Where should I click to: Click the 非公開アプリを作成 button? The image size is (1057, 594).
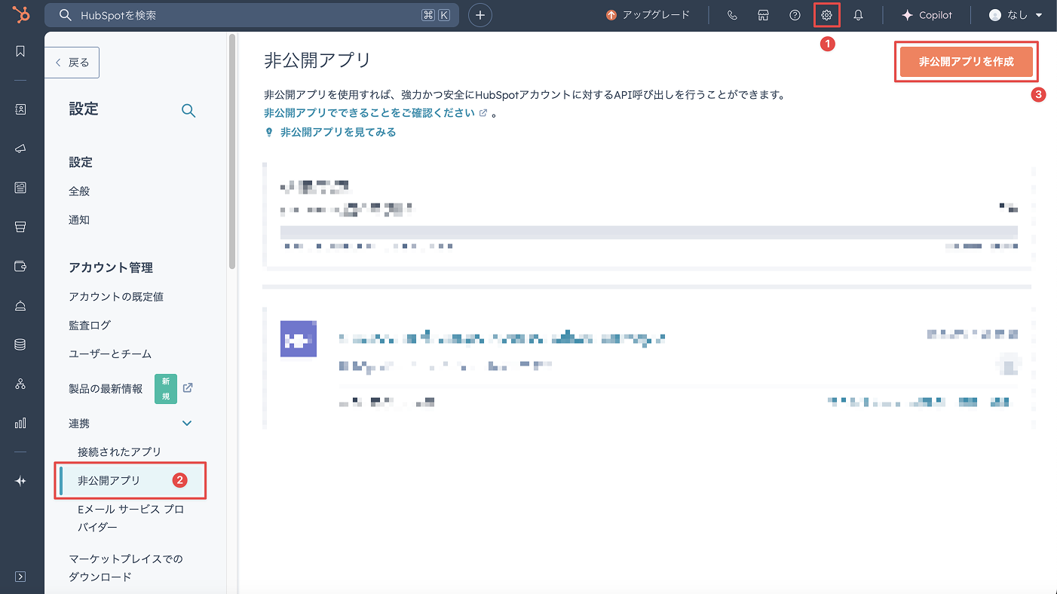[x=966, y=62]
